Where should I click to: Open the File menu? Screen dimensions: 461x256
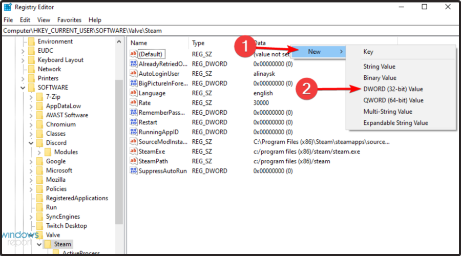coord(8,19)
